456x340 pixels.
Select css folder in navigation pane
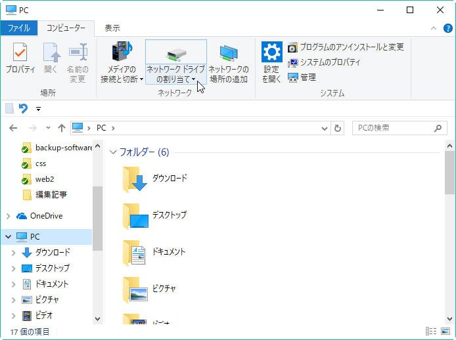click(34, 164)
